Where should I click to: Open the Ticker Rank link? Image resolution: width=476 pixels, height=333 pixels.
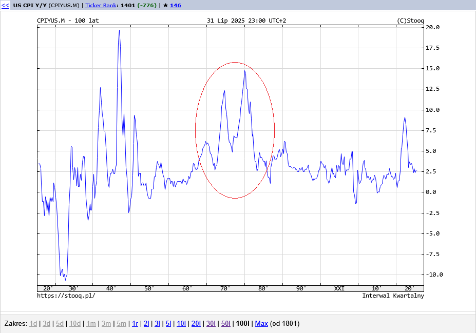[101, 6]
